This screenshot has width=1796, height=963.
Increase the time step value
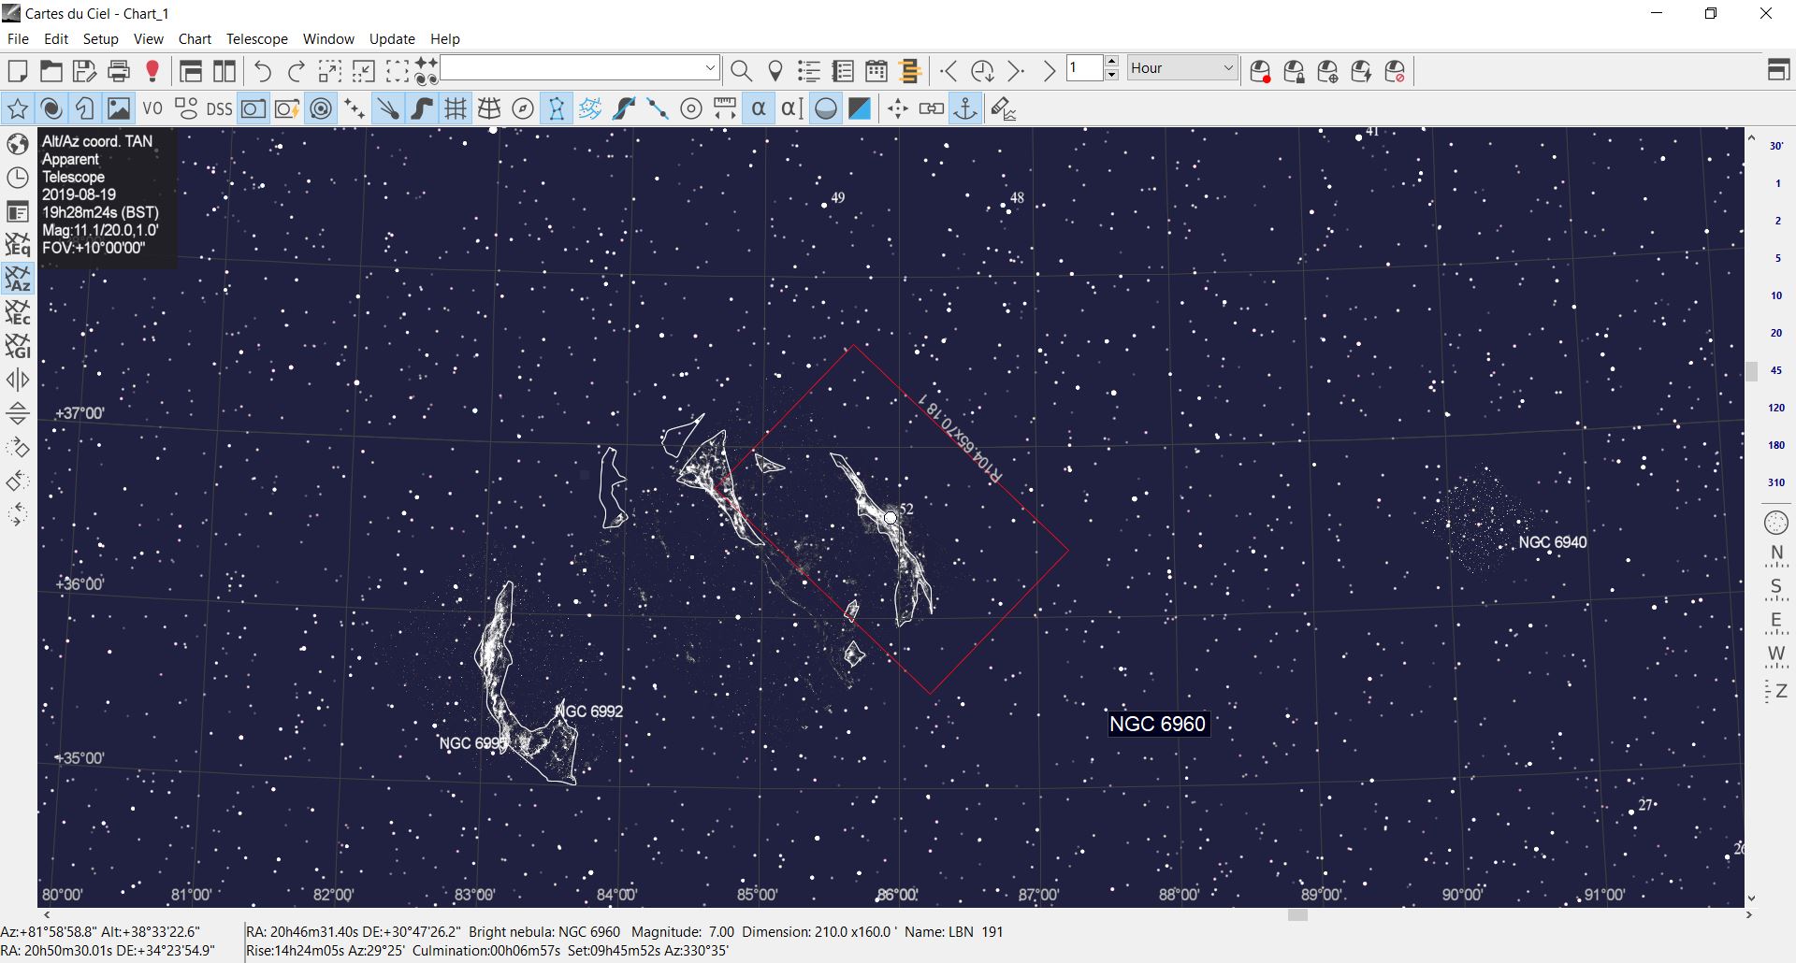pyautogui.click(x=1111, y=63)
